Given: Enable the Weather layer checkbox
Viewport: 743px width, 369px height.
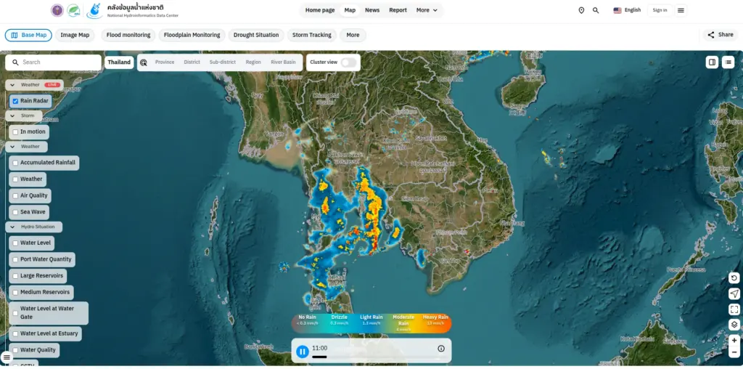Looking at the screenshot, I should [16, 179].
